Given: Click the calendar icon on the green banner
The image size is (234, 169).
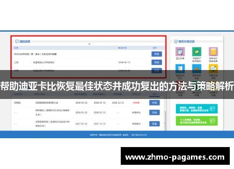Looking at the screenshot, I should pyautogui.click(x=212, y=121).
